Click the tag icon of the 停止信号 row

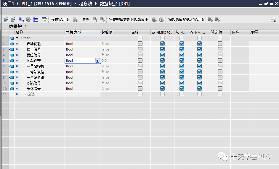click(x=12, y=49)
